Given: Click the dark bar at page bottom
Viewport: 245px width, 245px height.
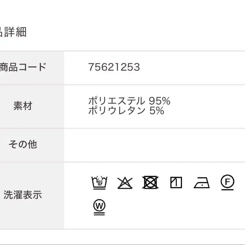Looking at the screenshot, I should click(x=122, y=244).
